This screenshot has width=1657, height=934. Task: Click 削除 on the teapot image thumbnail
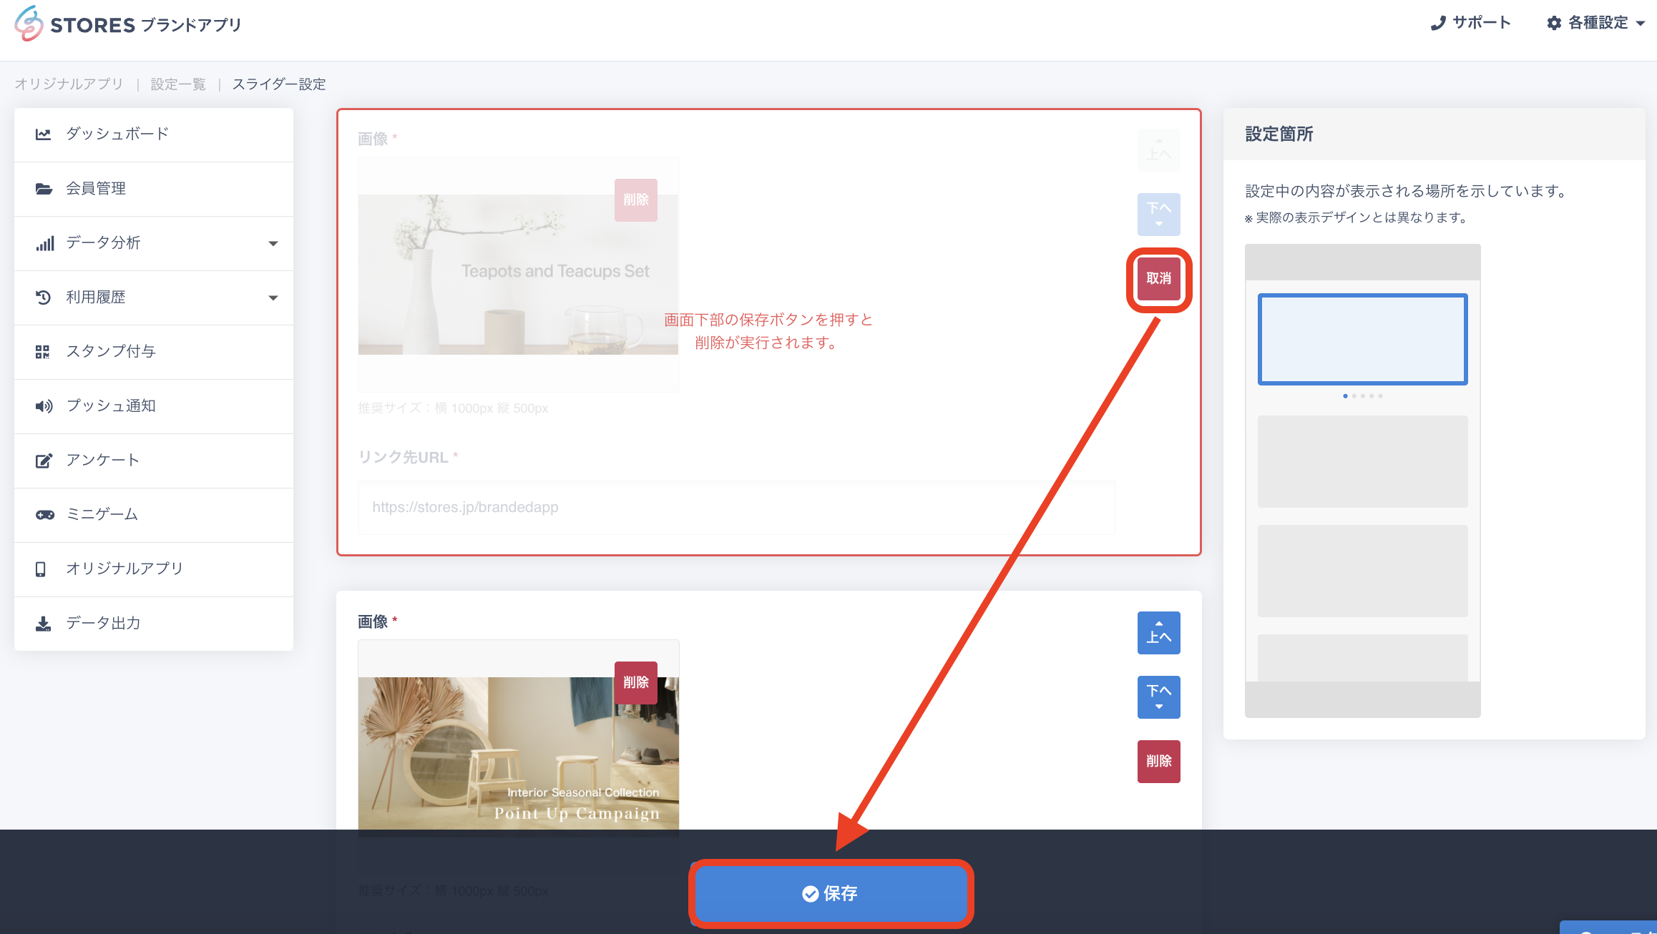pyautogui.click(x=636, y=200)
